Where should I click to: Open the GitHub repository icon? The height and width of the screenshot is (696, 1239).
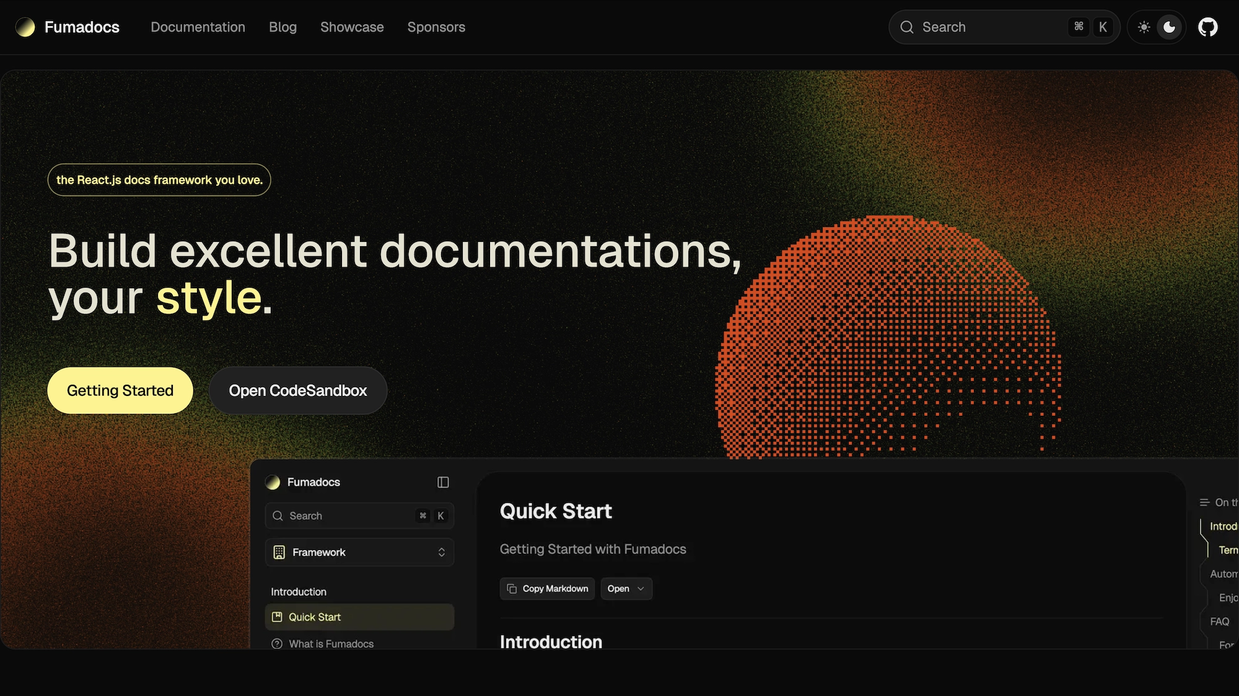pyautogui.click(x=1207, y=27)
